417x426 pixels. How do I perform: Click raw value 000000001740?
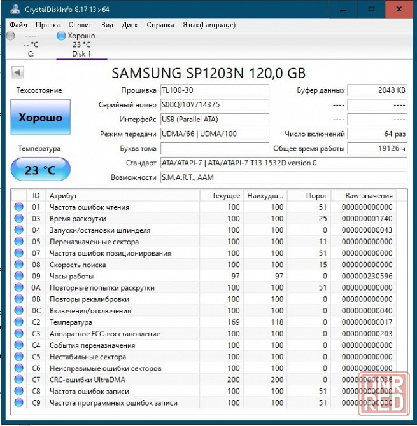(x=367, y=219)
